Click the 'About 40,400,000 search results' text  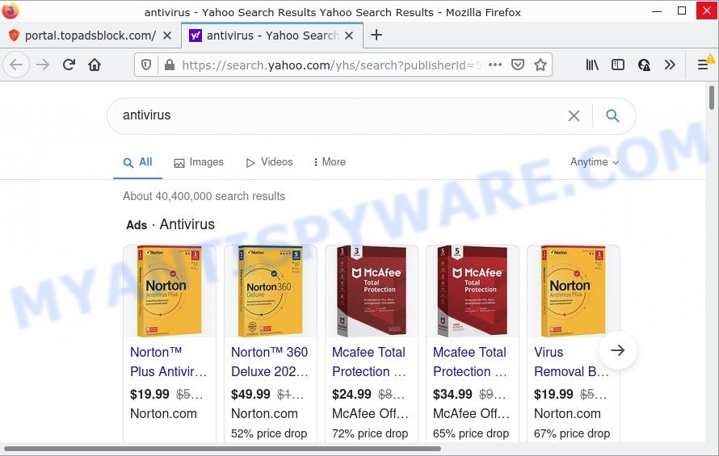tap(204, 196)
